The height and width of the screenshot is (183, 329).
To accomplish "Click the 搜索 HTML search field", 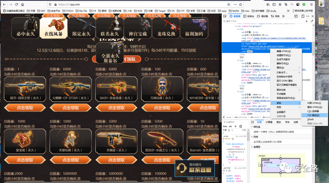I will (x=263, y=21).
